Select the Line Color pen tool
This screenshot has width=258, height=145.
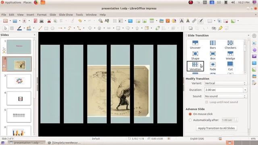[19, 28]
